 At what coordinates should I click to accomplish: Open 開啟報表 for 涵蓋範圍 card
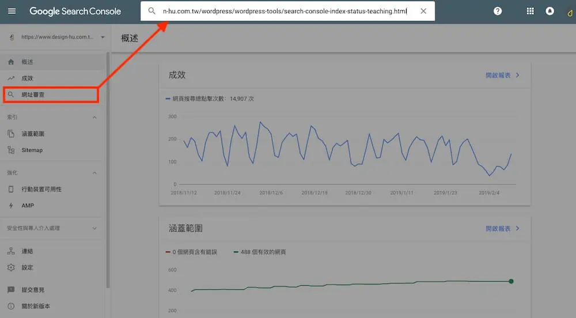point(498,229)
